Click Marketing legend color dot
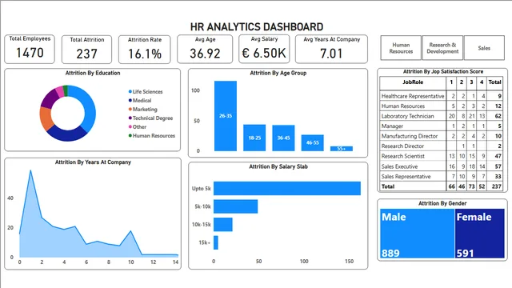The image size is (512, 288). pos(130,110)
